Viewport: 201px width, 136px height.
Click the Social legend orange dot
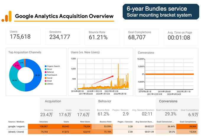46,78
